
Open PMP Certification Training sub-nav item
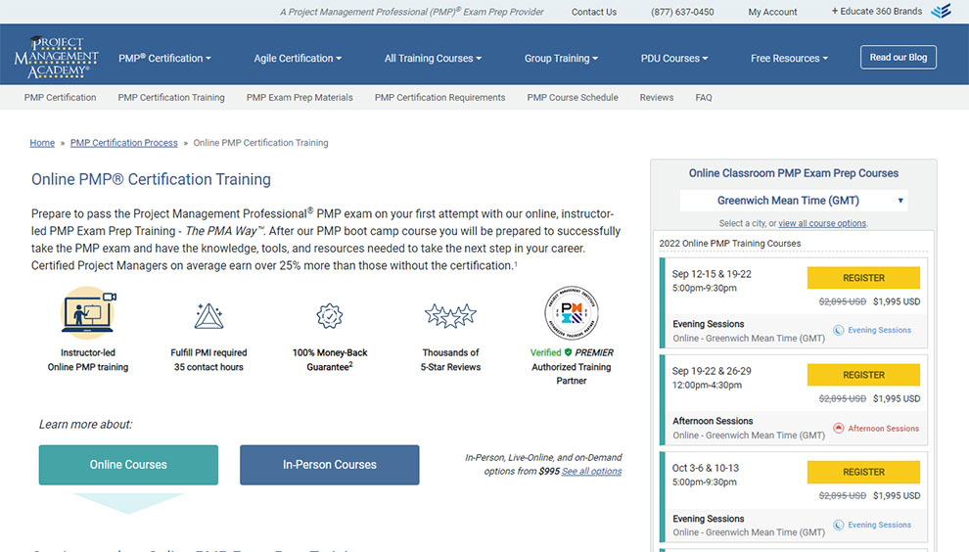coord(171,98)
